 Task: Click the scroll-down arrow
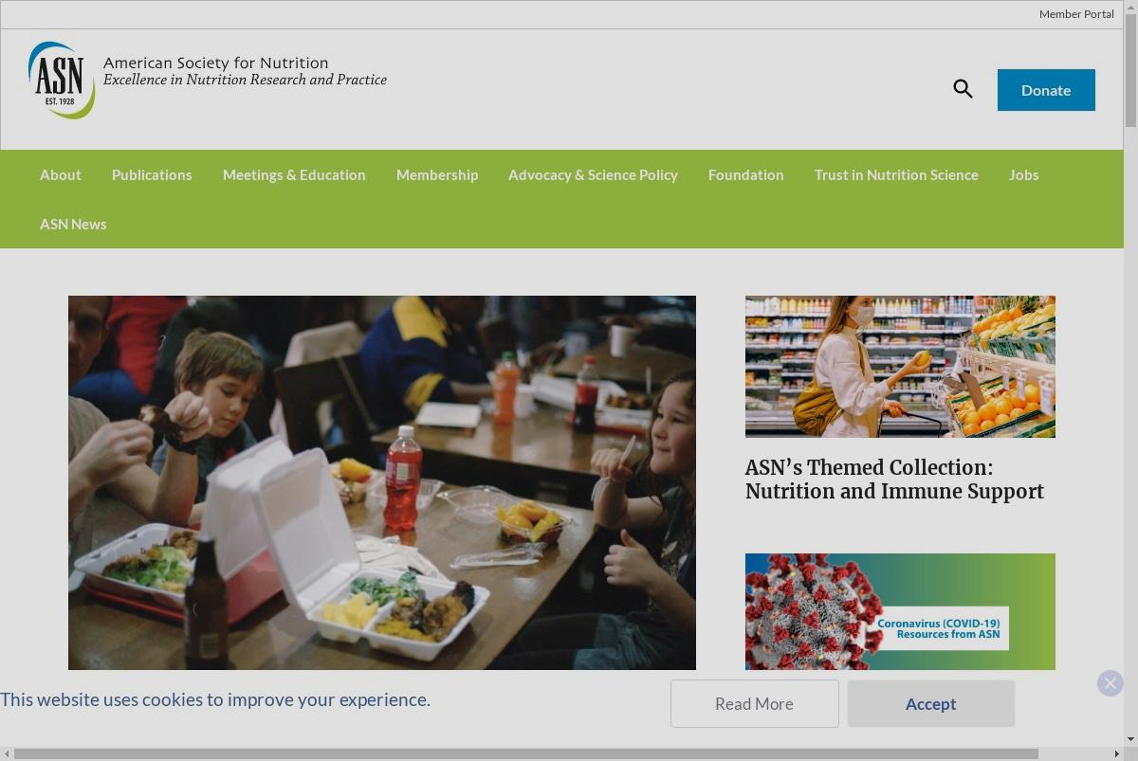pos(1130,740)
